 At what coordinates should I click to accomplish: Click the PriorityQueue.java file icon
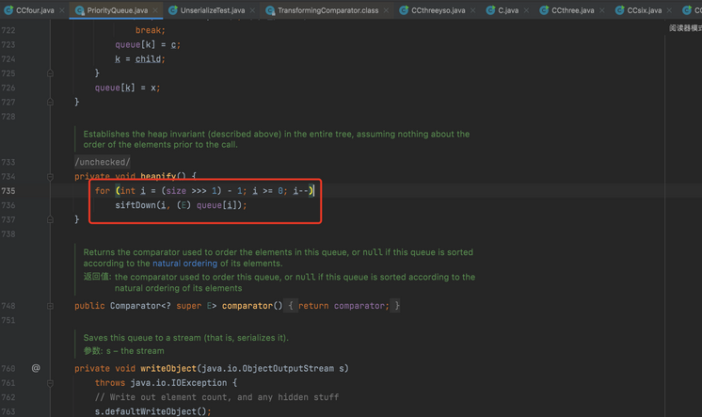point(80,10)
